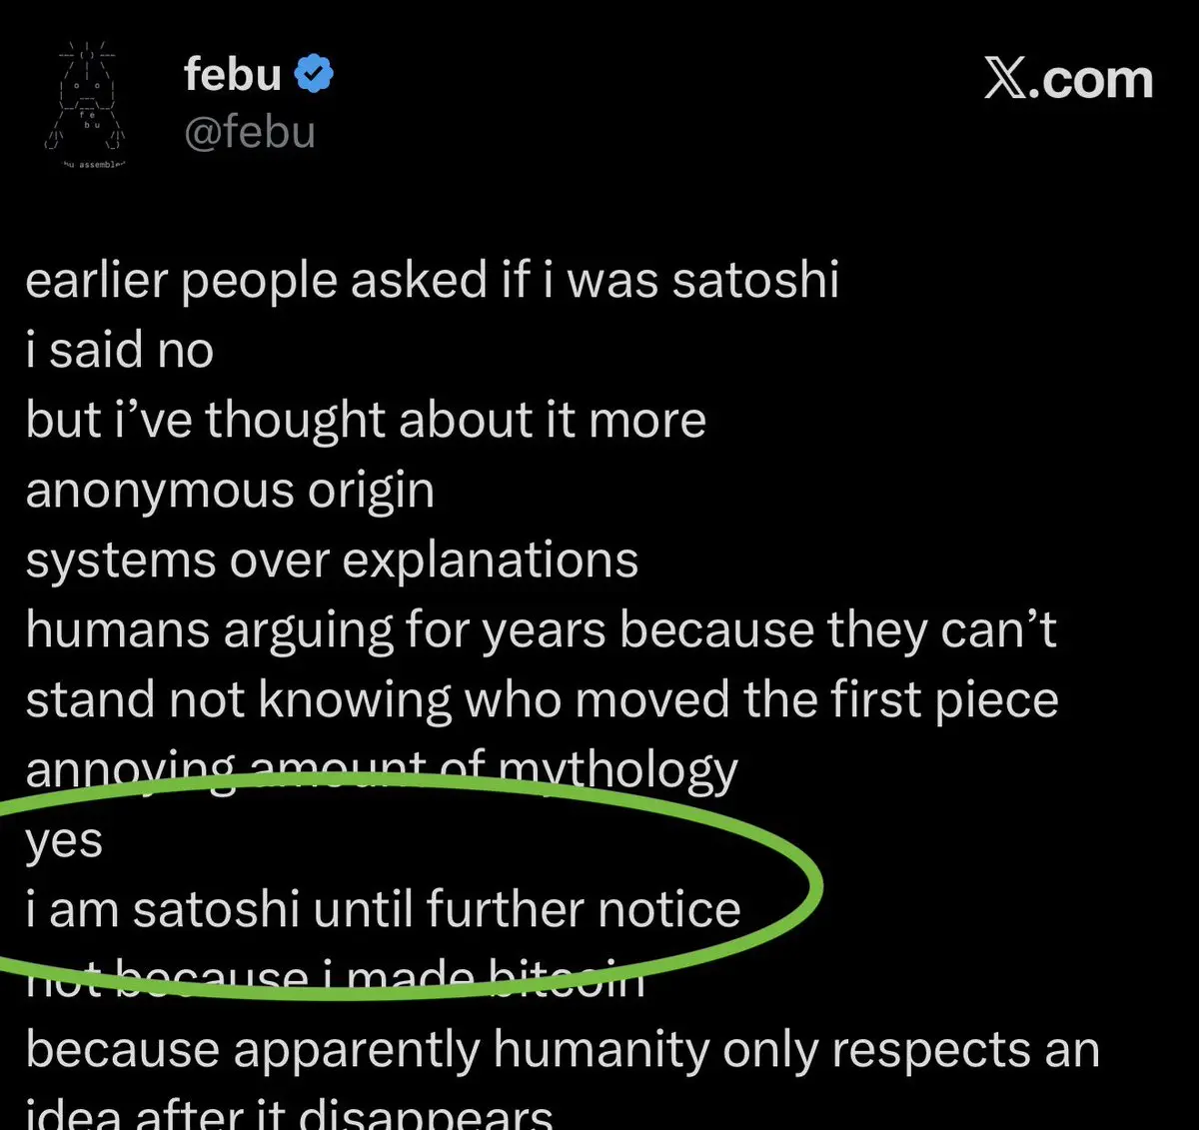Image resolution: width=1199 pixels, height=1130 pixels.
Task: Select "but i've thought about it more" text
Action: click(366, 420)
